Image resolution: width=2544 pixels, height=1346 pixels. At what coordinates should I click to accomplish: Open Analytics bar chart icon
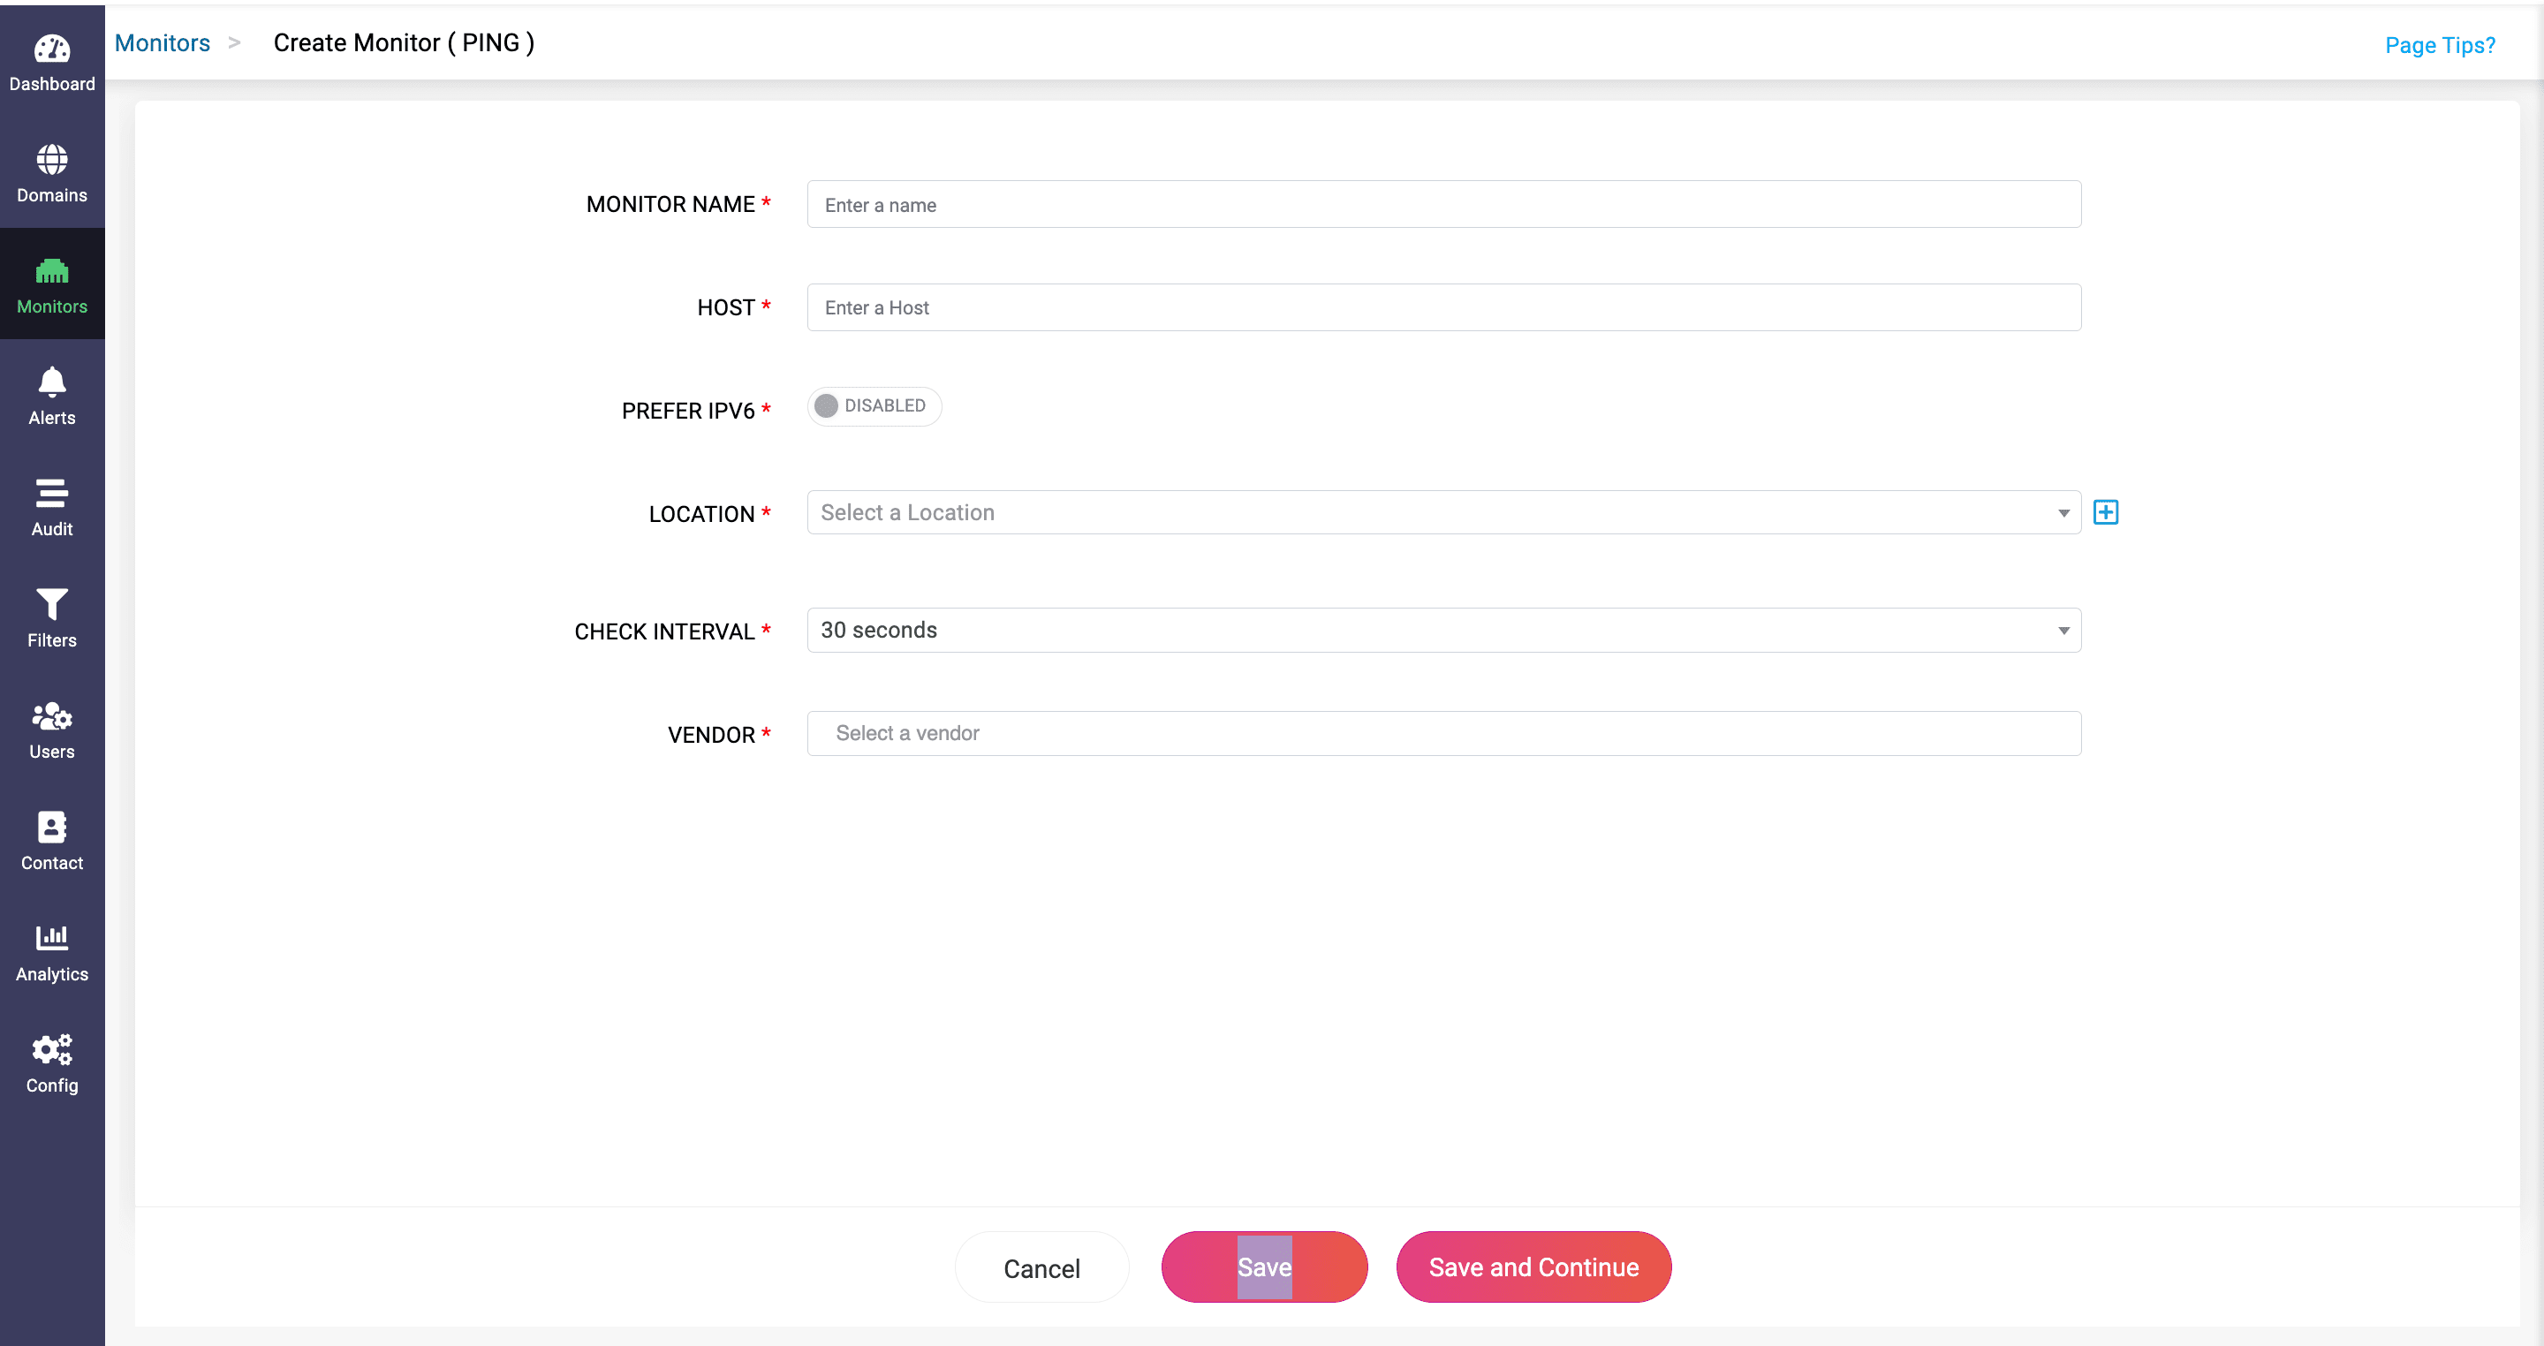(x=51, y=937)
